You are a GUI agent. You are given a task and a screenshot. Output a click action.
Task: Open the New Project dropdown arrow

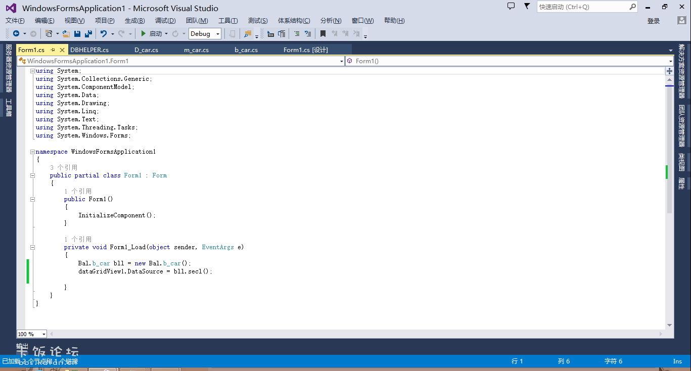coord(57,34)
